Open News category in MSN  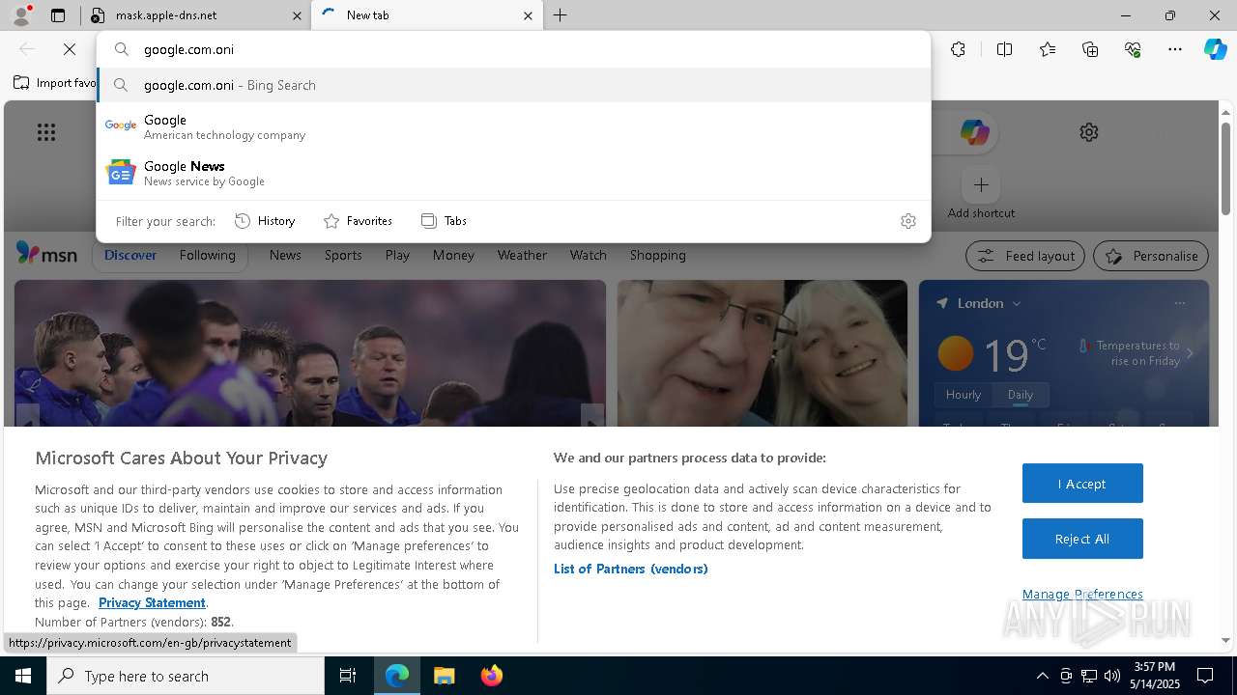point(285,255)
